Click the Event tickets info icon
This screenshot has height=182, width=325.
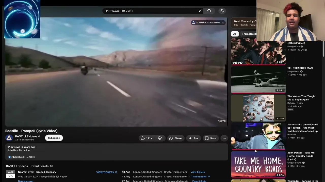click(51, 166)
